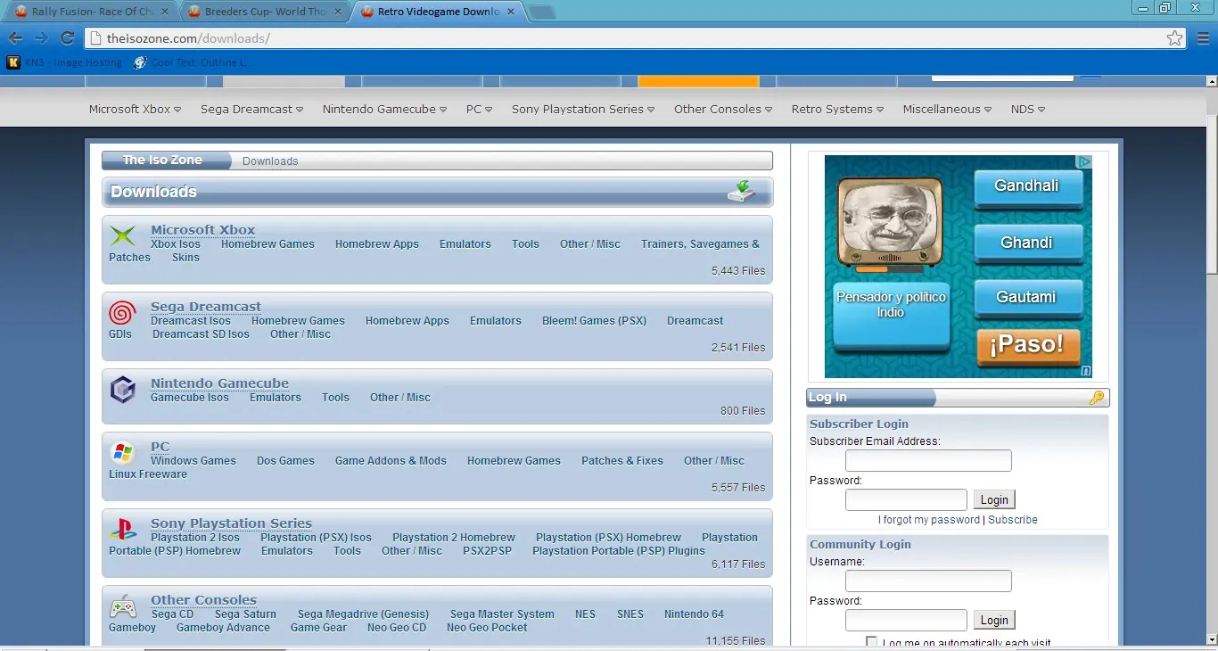Click Login button under Community Login
Screen dimensions: 1218x651
994,620
